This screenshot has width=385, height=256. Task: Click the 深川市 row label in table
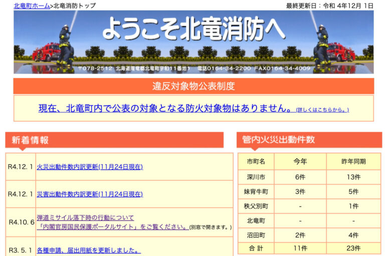256,177
